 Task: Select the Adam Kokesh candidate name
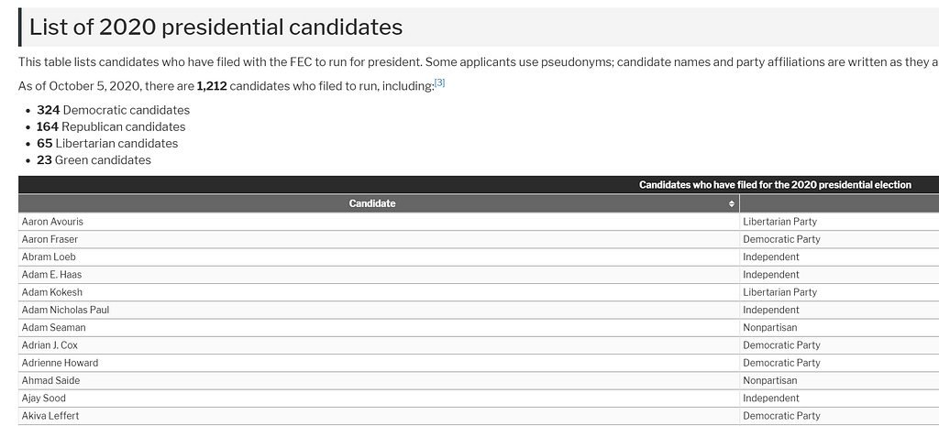tap(52, 292)
